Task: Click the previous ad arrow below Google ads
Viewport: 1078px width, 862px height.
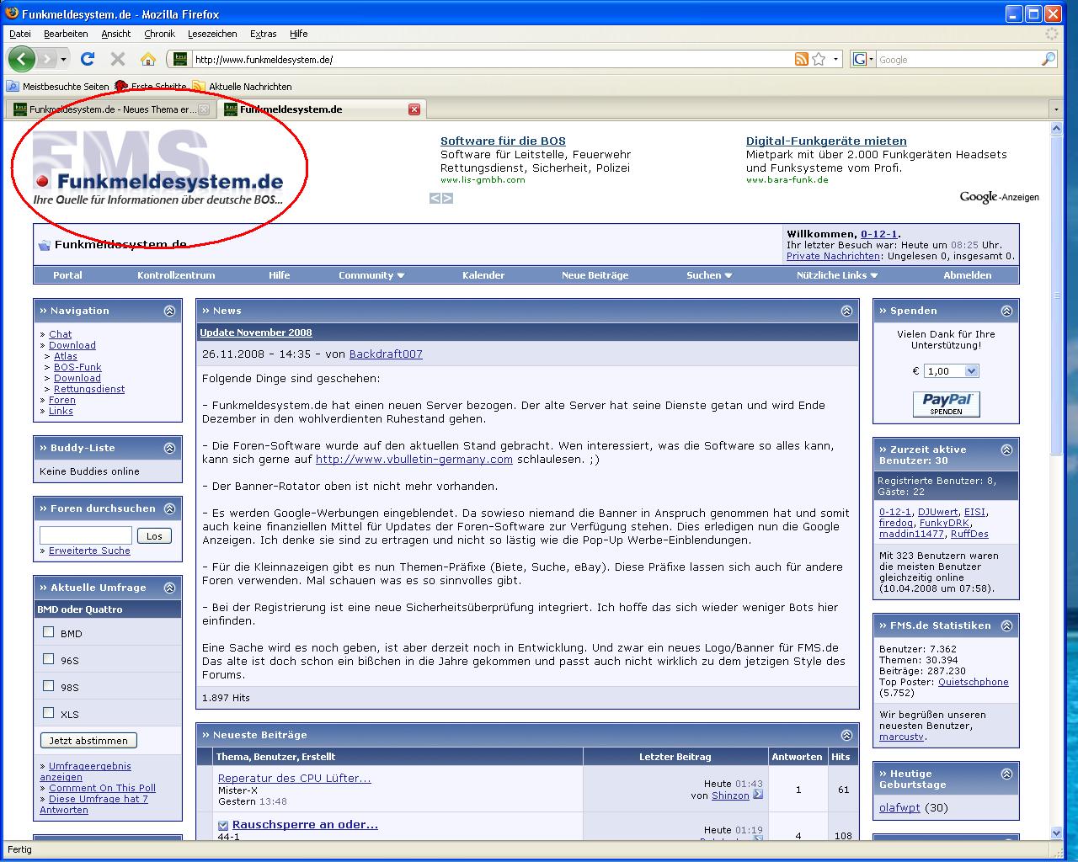Action: click(435, 198)
